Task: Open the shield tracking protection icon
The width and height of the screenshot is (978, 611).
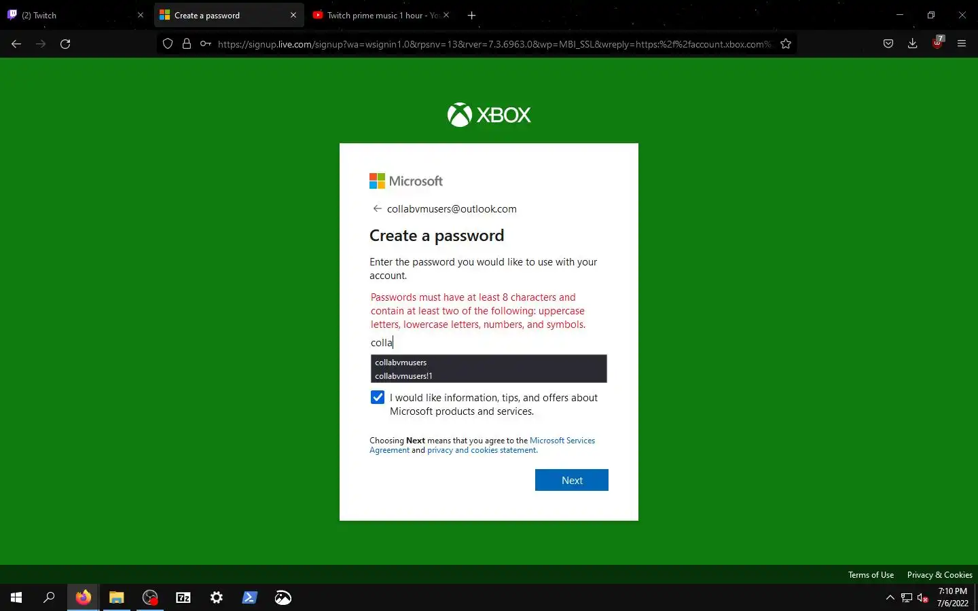Action: (168, 43)
